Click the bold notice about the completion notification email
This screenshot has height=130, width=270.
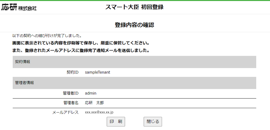click(81, 51)
